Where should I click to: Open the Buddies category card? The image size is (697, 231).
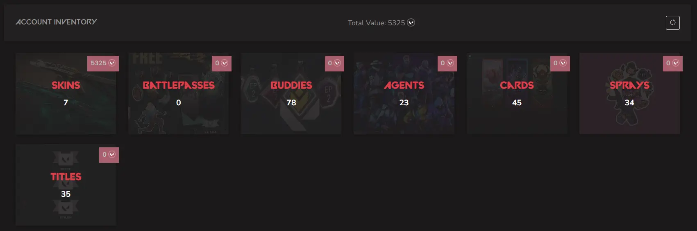291,93
